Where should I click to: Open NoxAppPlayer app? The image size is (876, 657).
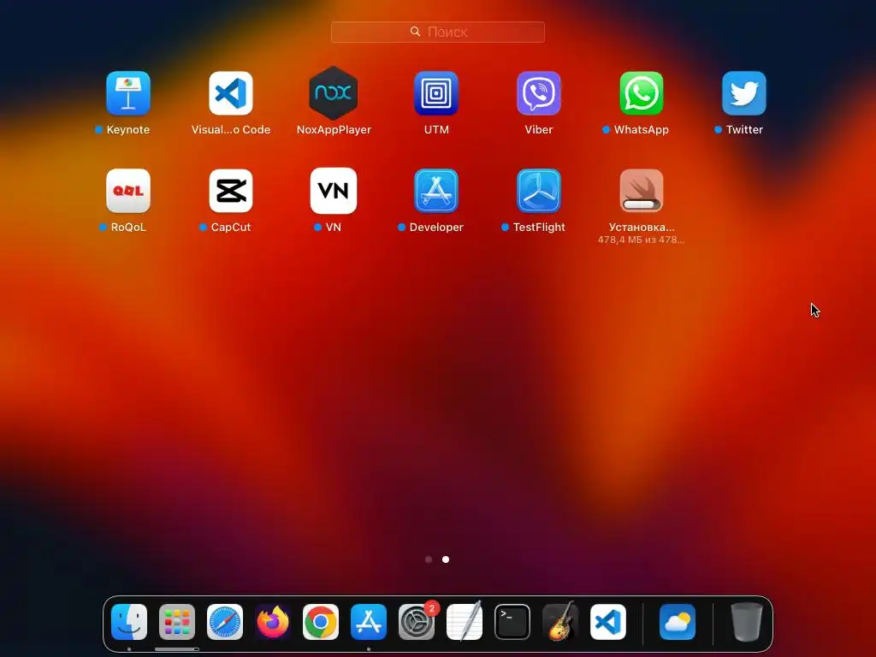tap(334, 93)
